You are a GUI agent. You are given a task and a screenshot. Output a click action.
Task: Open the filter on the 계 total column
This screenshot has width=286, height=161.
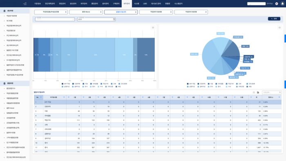251,97
